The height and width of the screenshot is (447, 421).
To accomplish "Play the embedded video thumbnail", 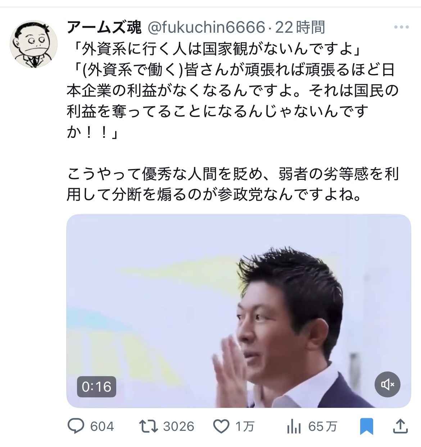I will [x=239, y=311].
